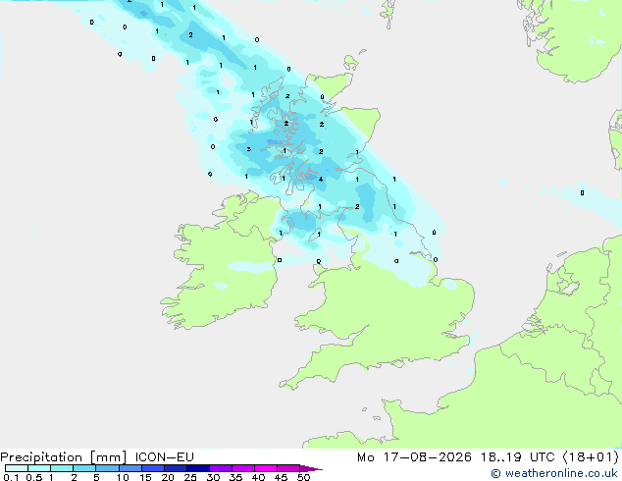Click the '(18+01)' forecast offset text

(591, 457)
